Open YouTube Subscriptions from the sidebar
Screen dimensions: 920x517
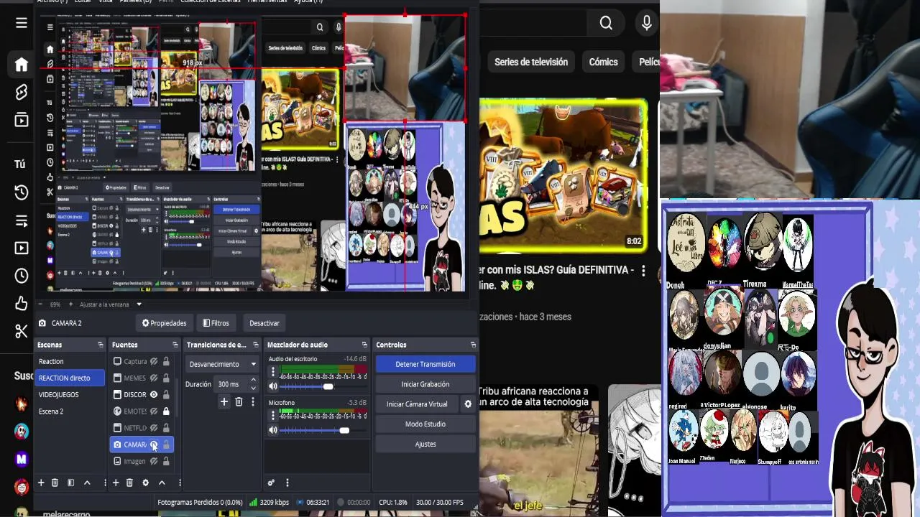point(21,120)
